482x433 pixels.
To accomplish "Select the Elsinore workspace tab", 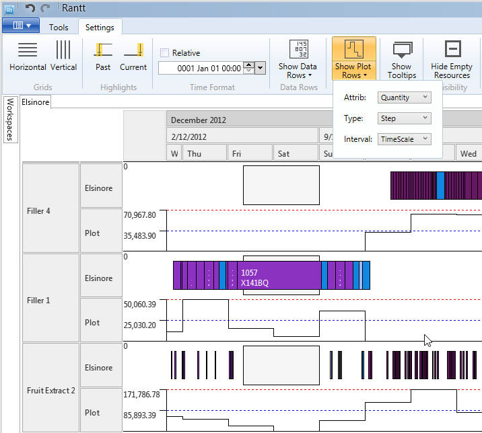I will coord(35,102).
